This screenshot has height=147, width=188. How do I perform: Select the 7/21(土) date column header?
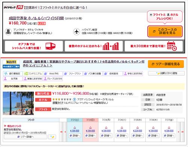click(75, 120)
